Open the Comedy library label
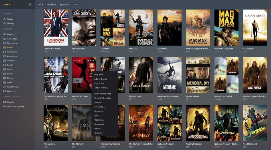The height and width of the screenshot is (150, 271). point(11,61)
